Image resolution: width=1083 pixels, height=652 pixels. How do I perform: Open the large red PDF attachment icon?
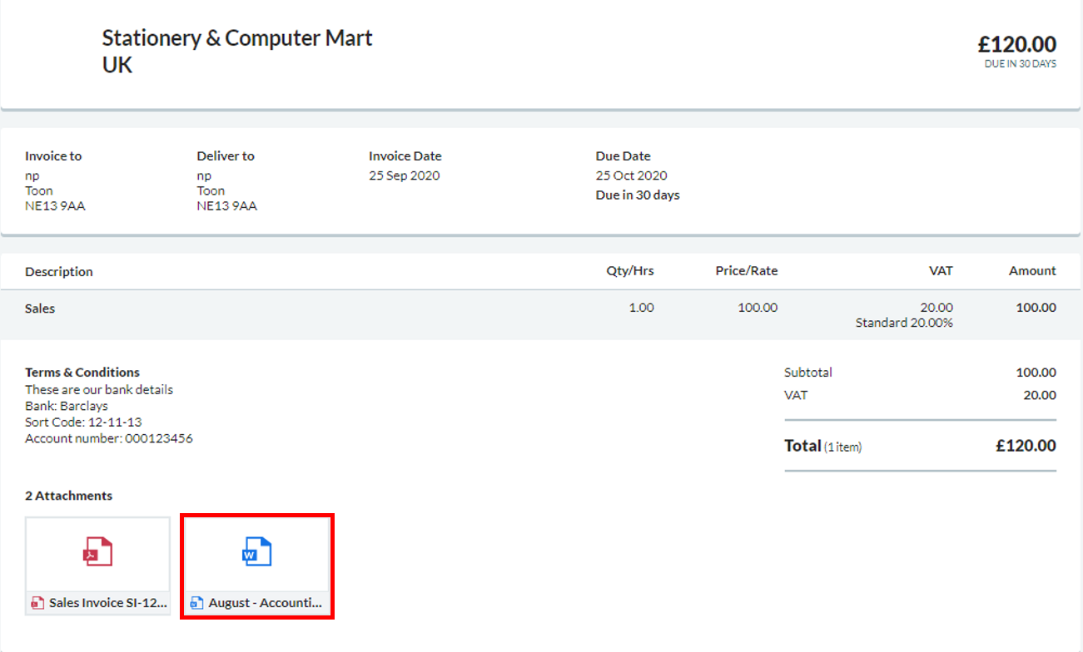point(97,552)
